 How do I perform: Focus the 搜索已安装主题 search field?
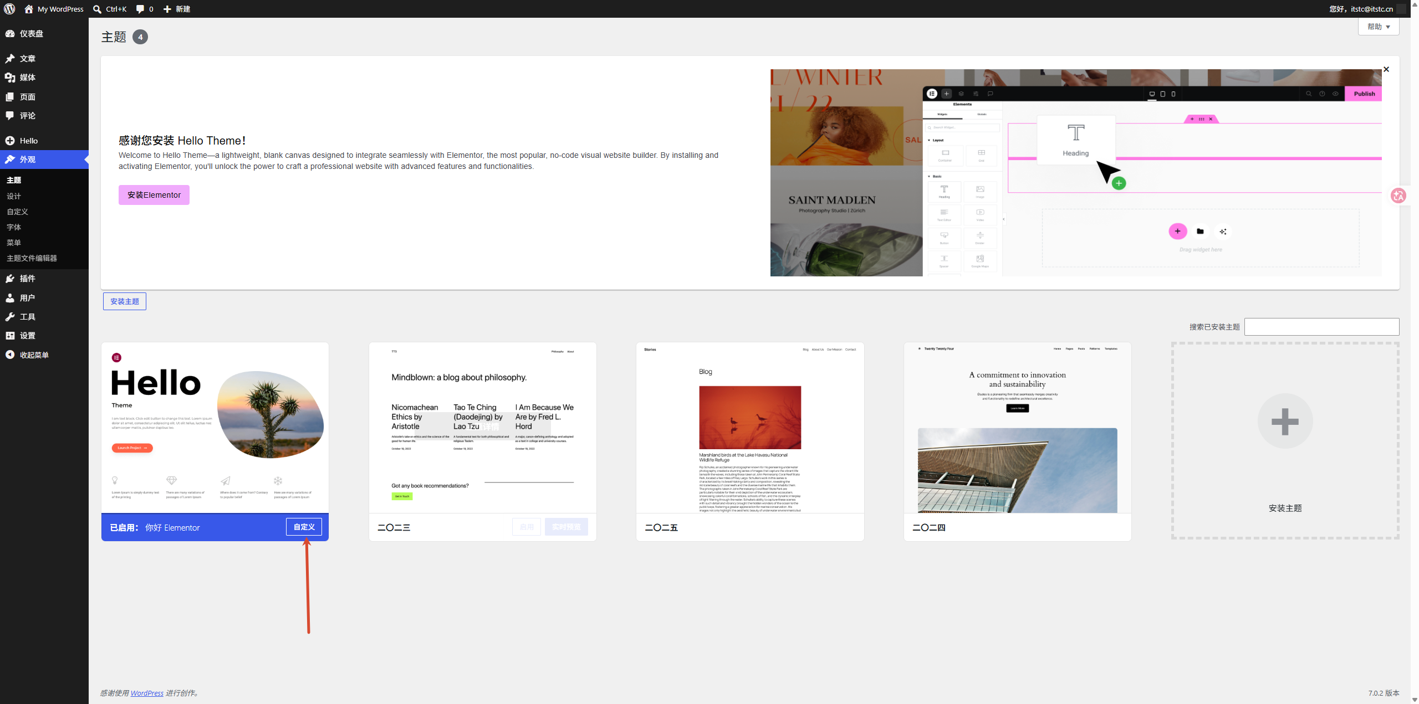[1321, 327]
